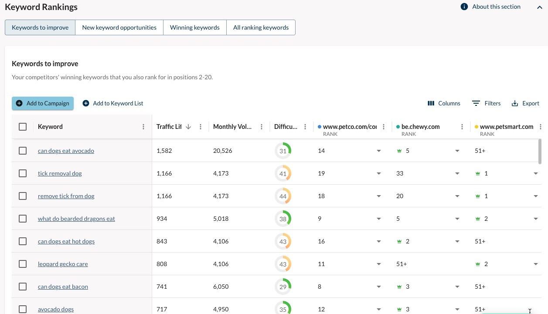Open the be.chewy.com column options menu

(x=462, y=127)
